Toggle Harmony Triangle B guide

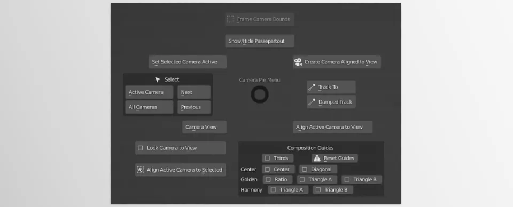[318, 190]
